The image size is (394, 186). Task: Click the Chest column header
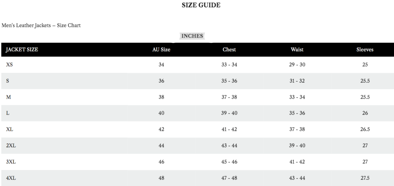[x=229, y=50]
